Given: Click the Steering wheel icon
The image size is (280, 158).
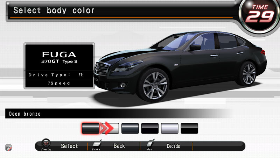Looking at the screenshot, I should [x=46, y=143].
